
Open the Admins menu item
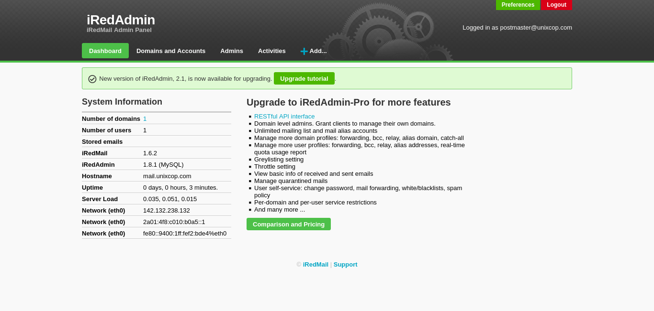coord(232,51)
